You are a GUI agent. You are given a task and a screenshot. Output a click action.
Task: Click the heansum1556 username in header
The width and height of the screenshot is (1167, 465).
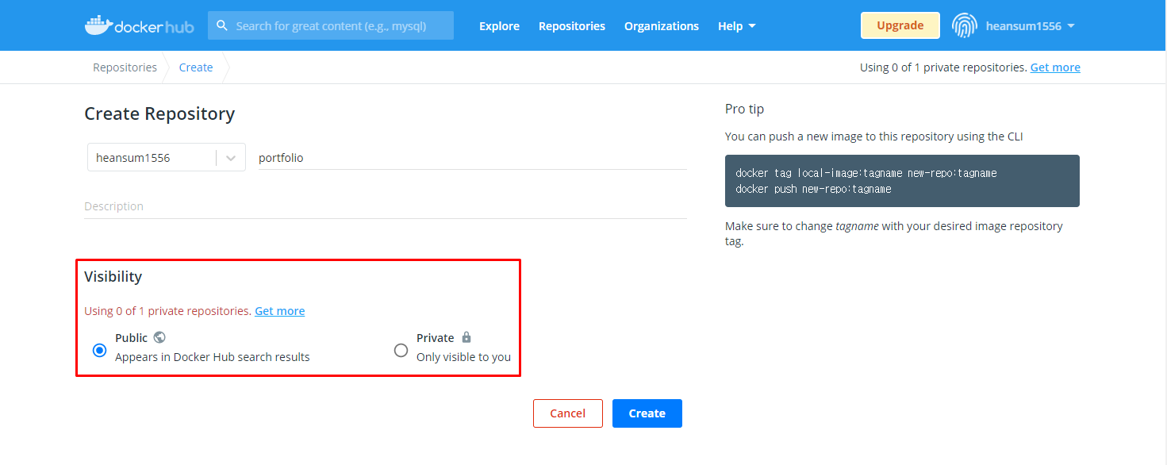pos(1023,26)
